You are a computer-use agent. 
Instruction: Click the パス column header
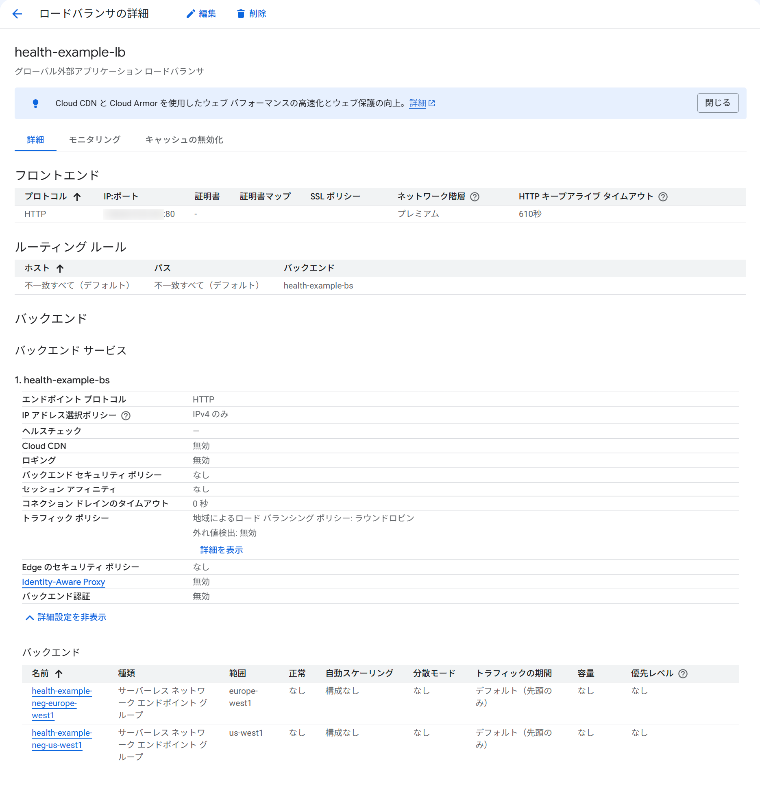pos(162,268)
